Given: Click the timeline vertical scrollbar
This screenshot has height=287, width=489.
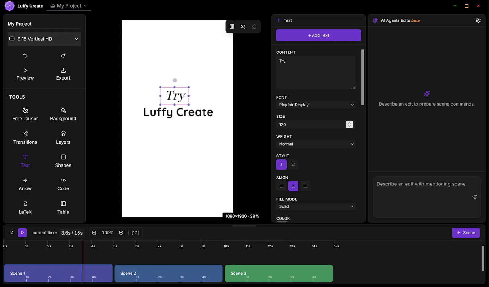Looking at the screenshot, I should click(x=483, y=258).
